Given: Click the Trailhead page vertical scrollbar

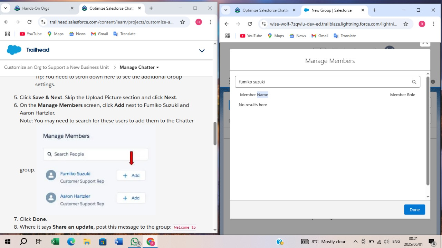Looking at the screenshot, I should (x=215, y=134).
